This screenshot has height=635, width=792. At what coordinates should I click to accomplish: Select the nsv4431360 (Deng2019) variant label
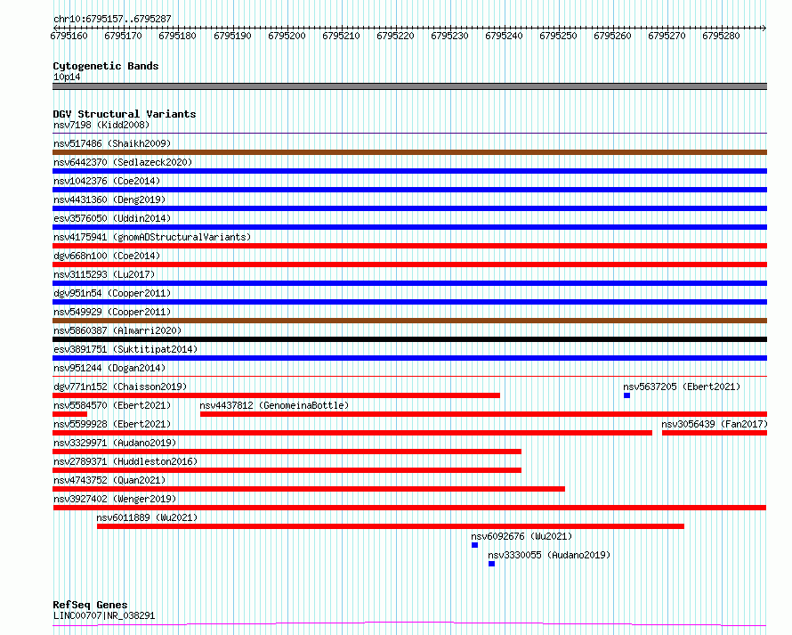click(x=109, y=199)
